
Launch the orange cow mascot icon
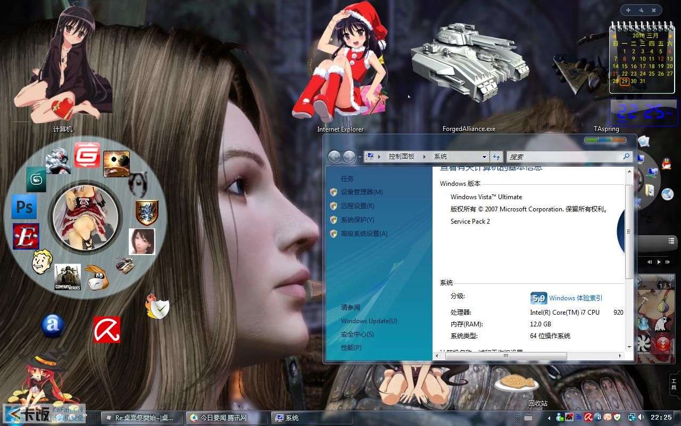pyautogui.click(x=96, y=278)
